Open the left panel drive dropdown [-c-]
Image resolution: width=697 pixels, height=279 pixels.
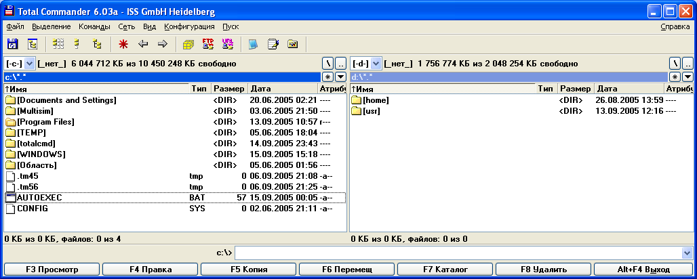click(30, 64)
